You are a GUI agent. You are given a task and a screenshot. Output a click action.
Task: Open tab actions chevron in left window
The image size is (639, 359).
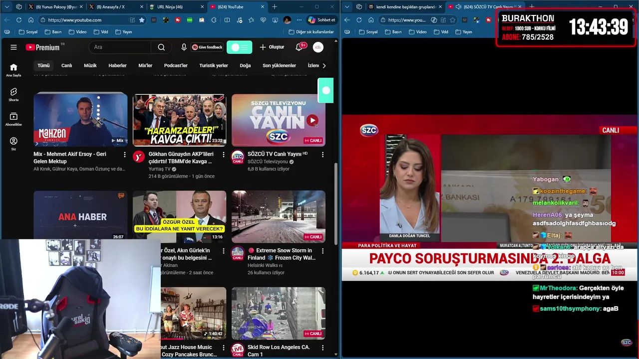coord(6,7)
